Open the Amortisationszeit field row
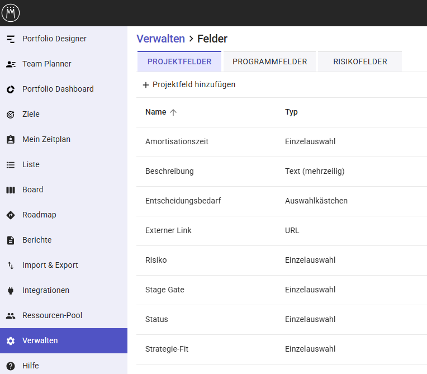Image resolution: width=427 pixels, height=374 pixels. [177, 142]
